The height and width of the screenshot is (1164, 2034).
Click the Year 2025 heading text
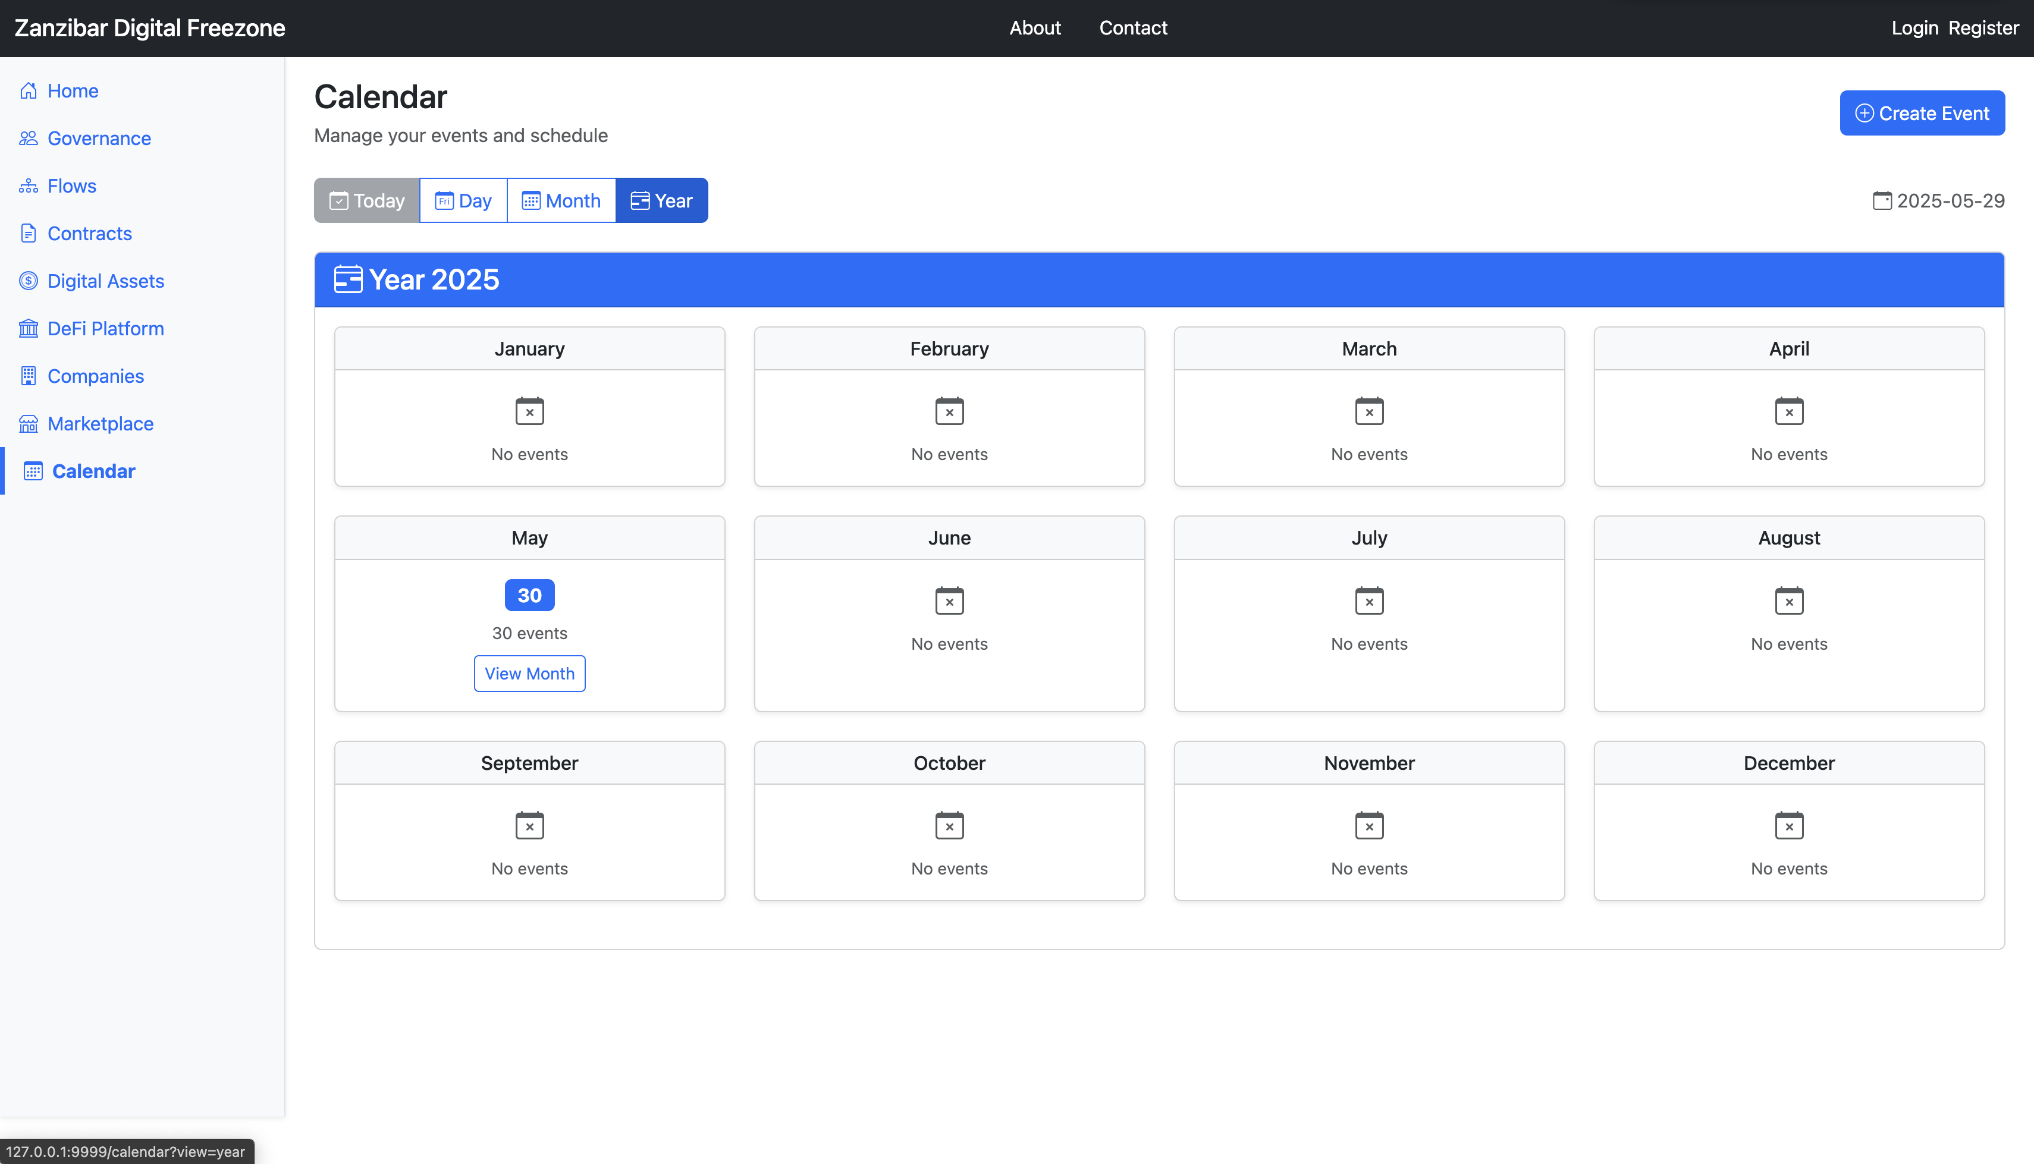point(434,280)
